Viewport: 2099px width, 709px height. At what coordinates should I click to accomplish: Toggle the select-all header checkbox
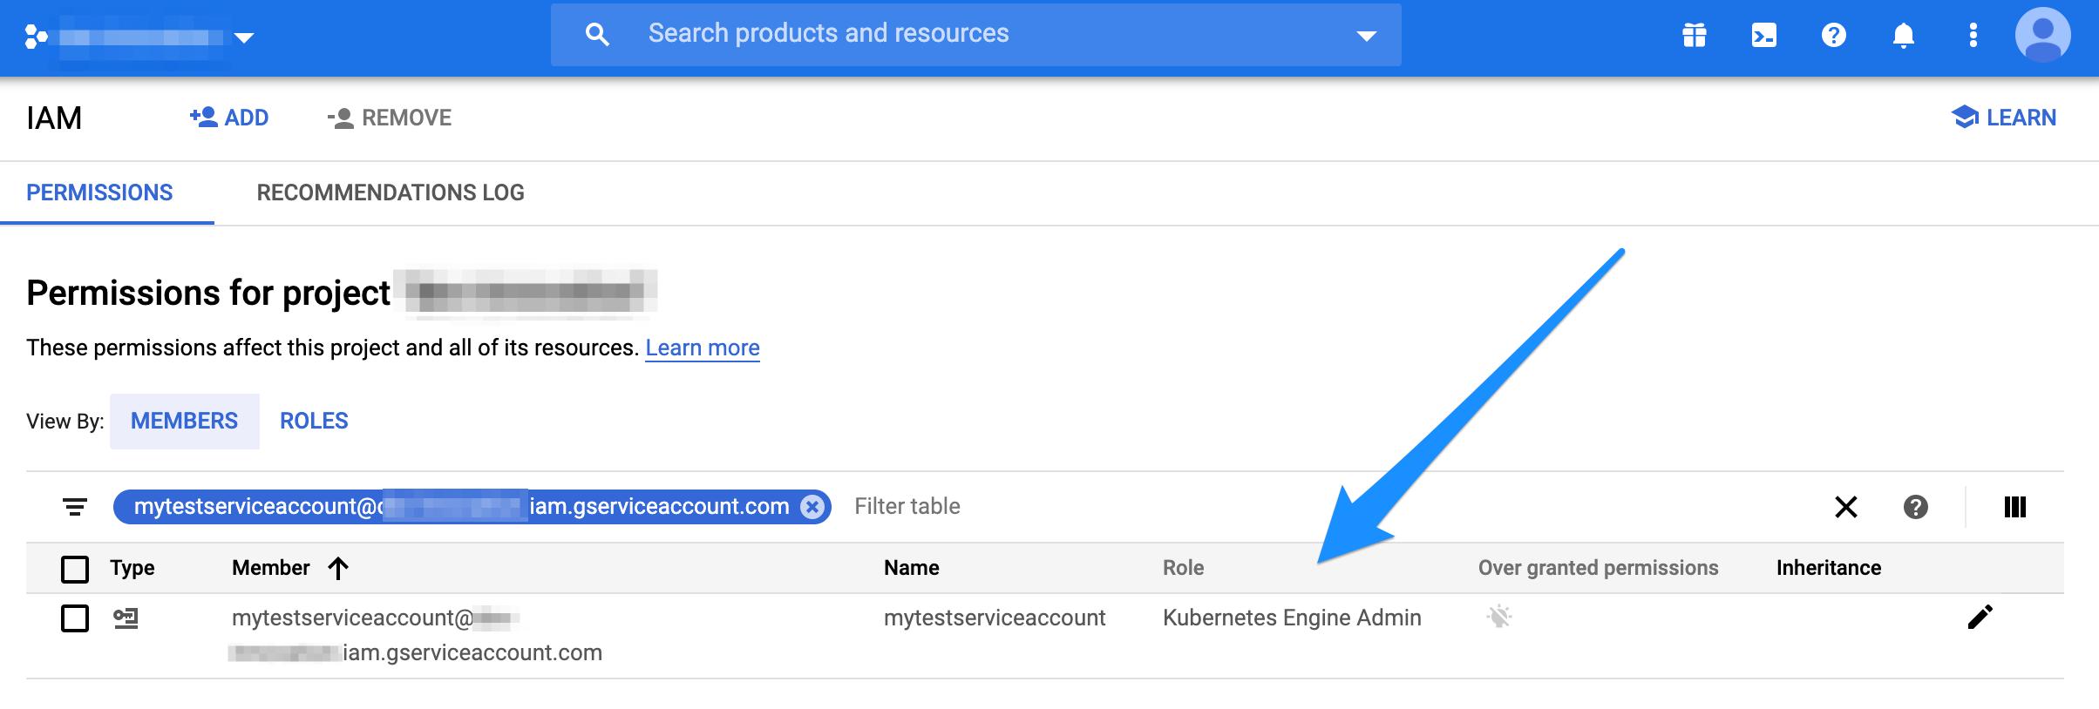pos(75,569)
